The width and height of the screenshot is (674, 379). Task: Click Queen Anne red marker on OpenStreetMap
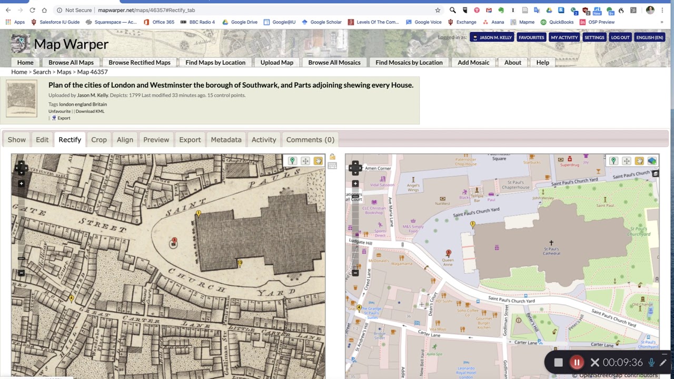448,254
